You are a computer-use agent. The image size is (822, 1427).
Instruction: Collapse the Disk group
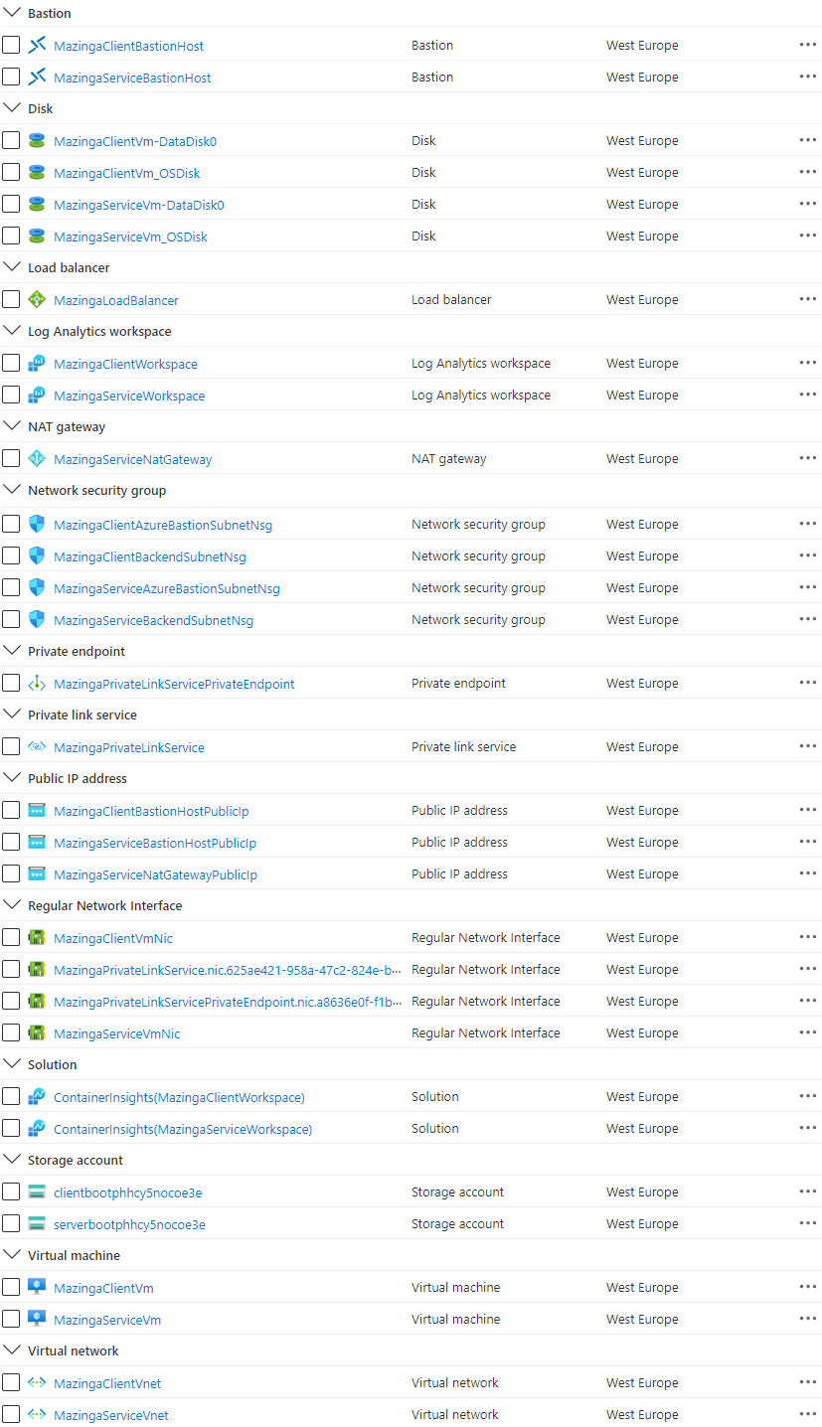pos(11,108)
